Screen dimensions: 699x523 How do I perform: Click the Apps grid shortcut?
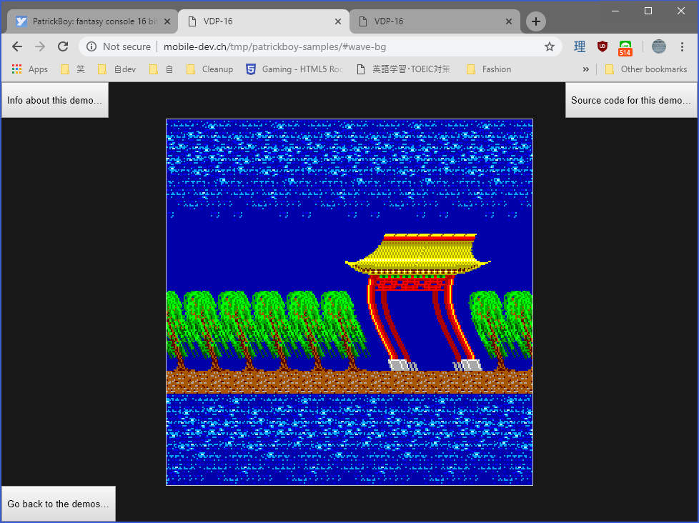click(30, 69)
